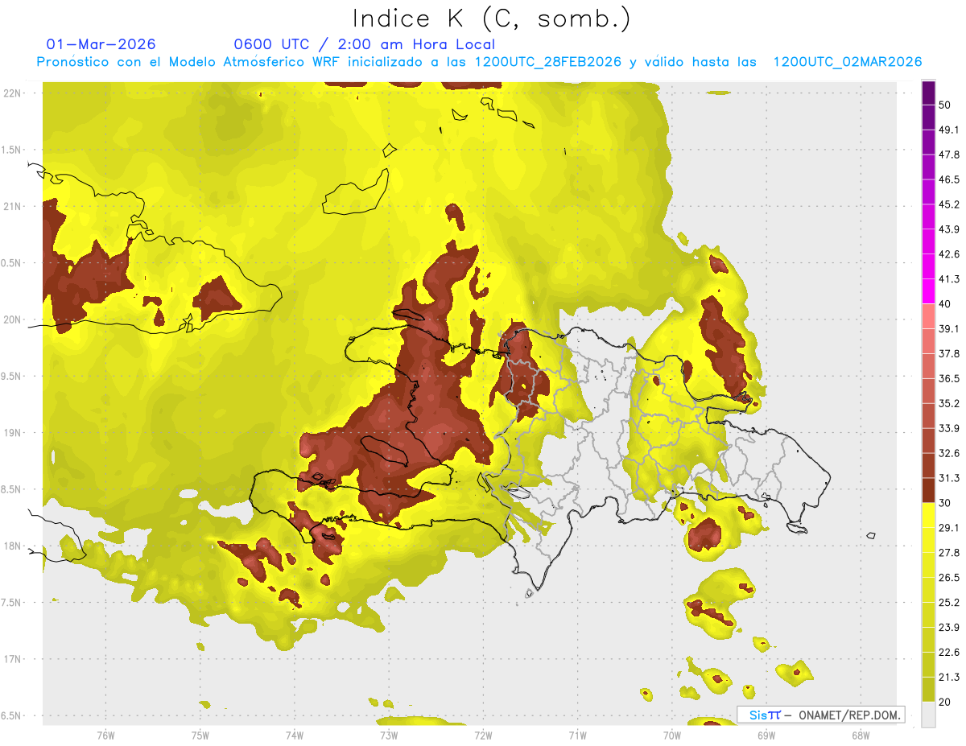Click the colorbar label "47.8"
966x746 pixels.
pyautogui.click(x=949, y=155)
